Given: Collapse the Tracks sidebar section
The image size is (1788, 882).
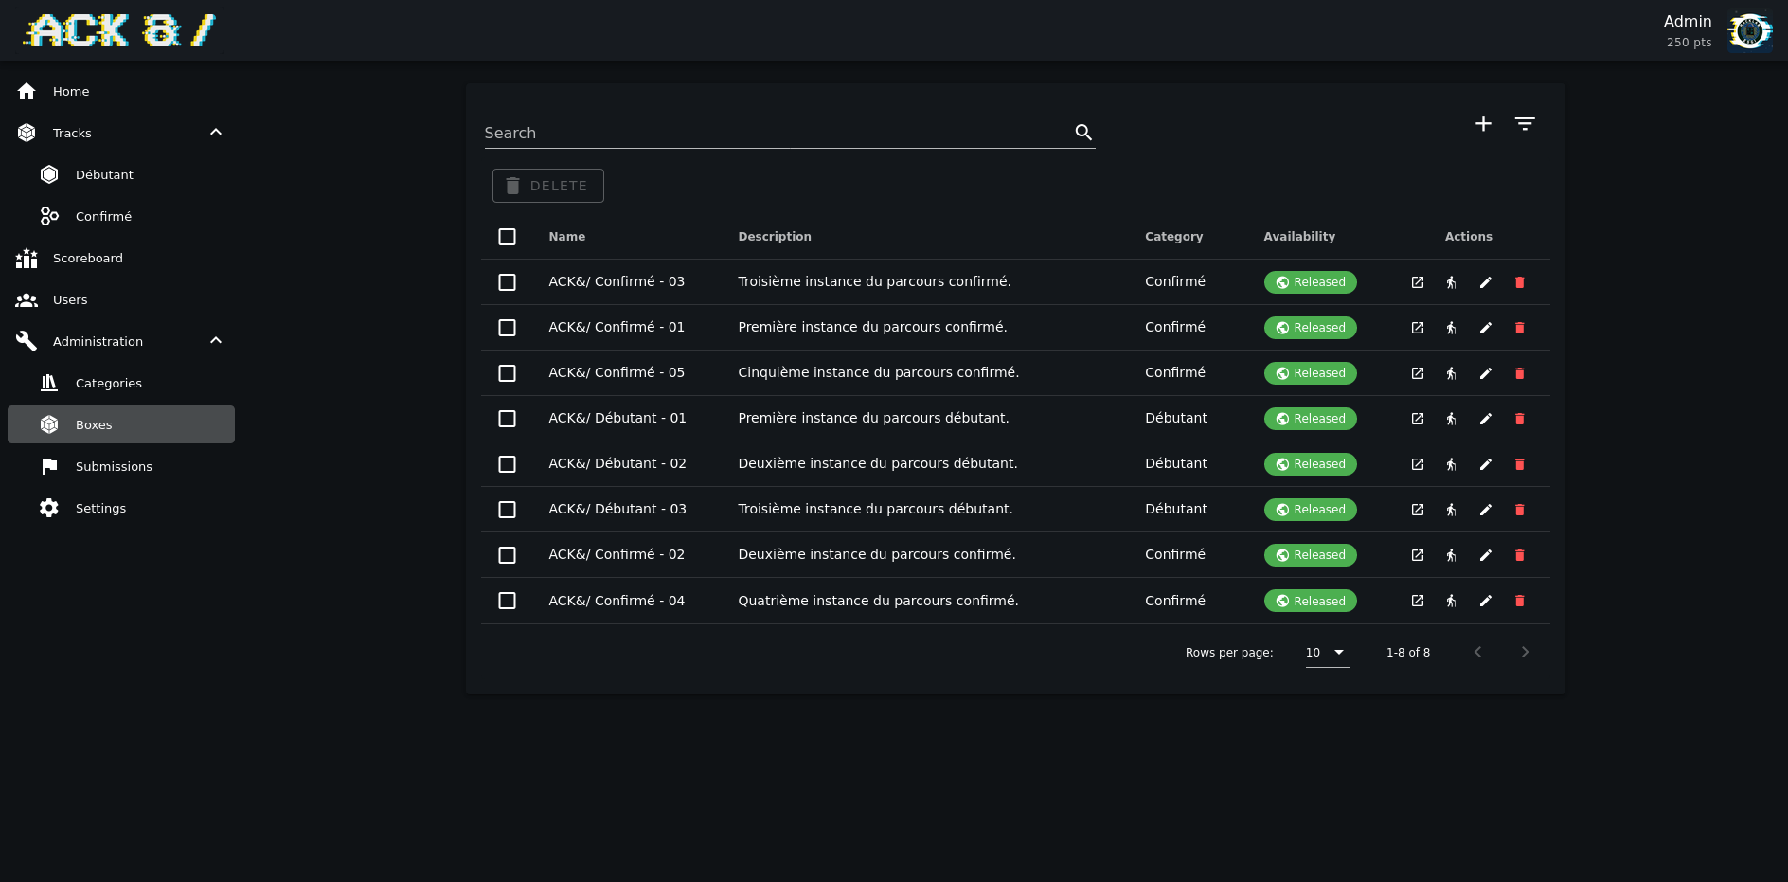Looking at the screenshot, I should [x=216, y=133].
